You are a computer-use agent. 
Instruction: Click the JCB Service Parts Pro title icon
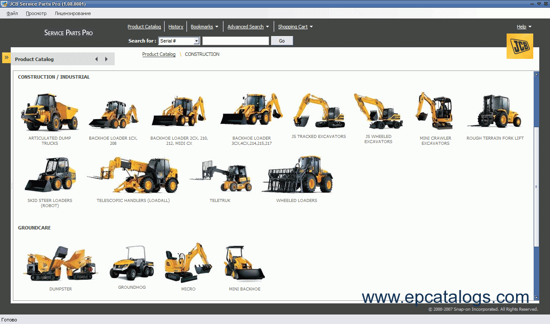(x=4, y=4)
